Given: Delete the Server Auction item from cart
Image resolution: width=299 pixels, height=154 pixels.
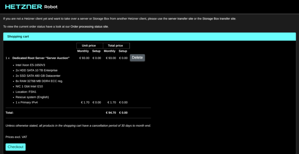Looking at the screenshot, I should click(137, 58).
